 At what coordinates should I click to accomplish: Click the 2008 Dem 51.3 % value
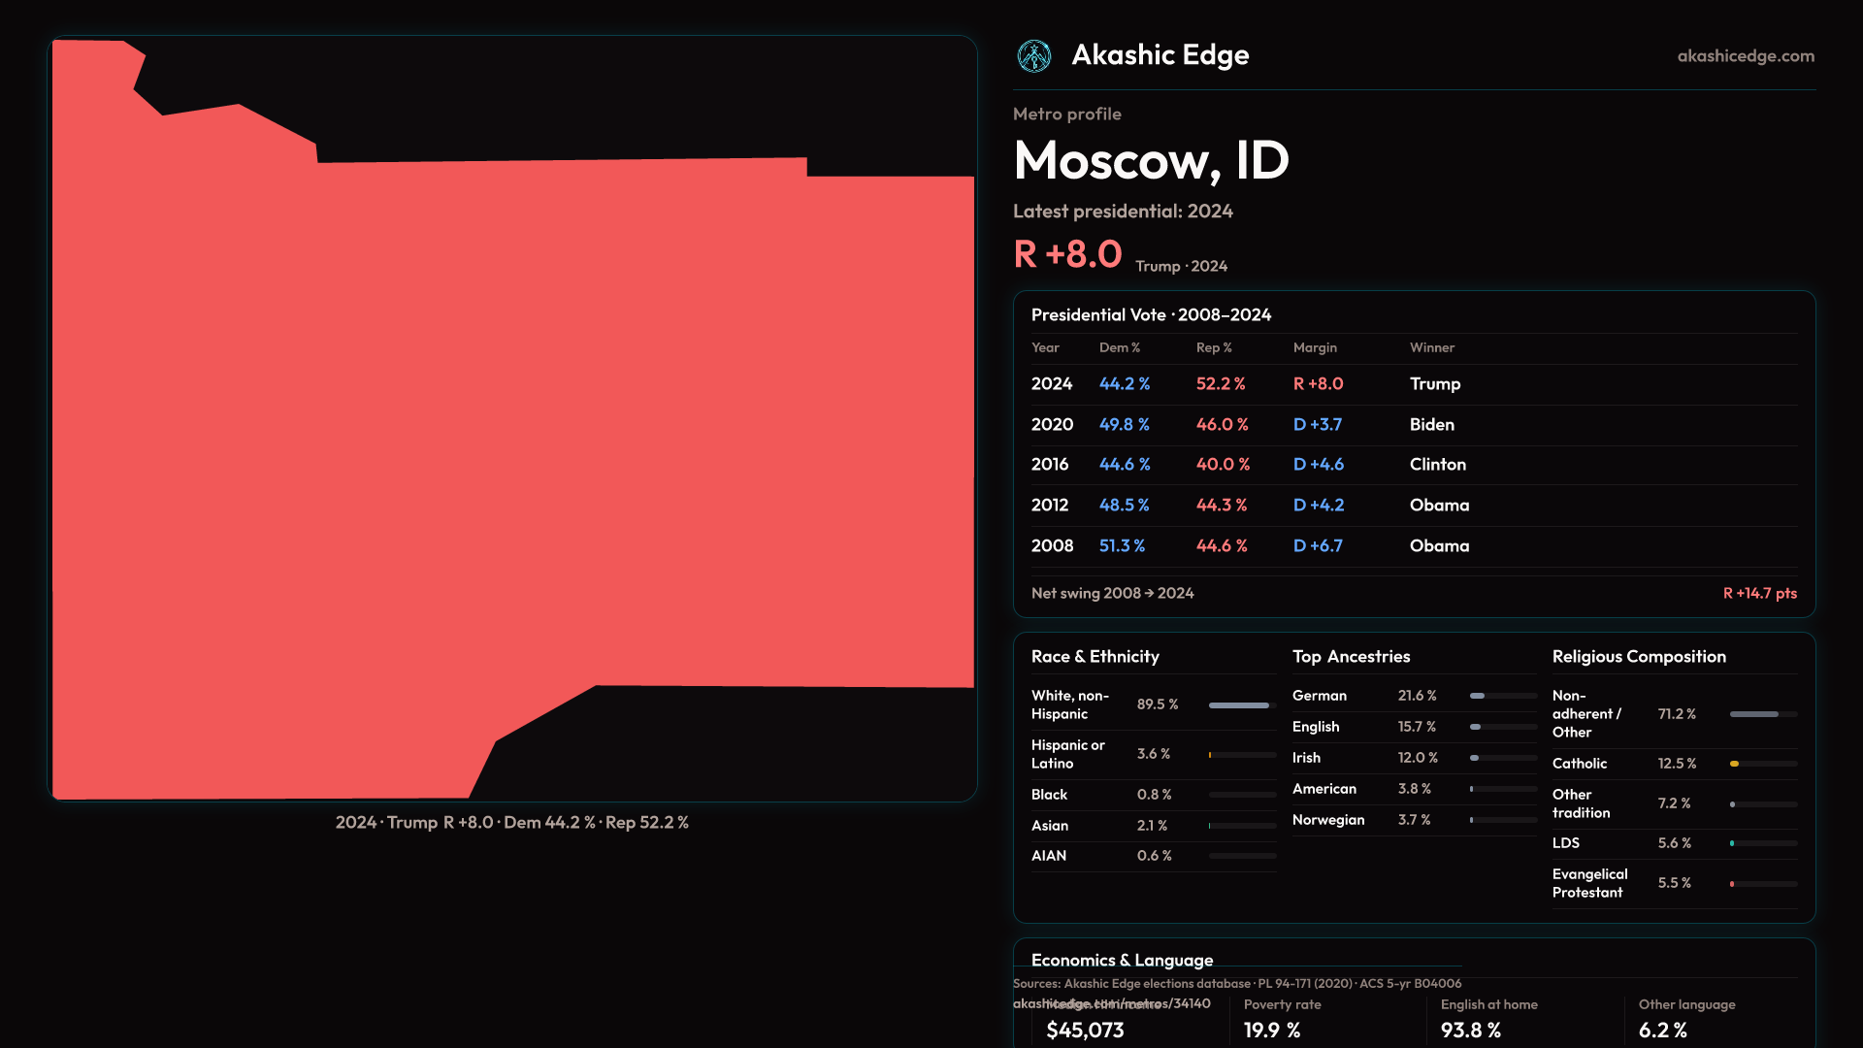(1122, 546)
